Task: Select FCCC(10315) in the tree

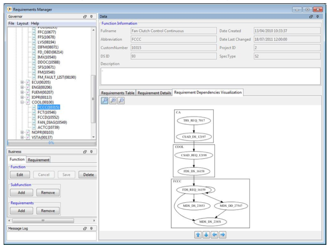Action: (x=49, y=107)
